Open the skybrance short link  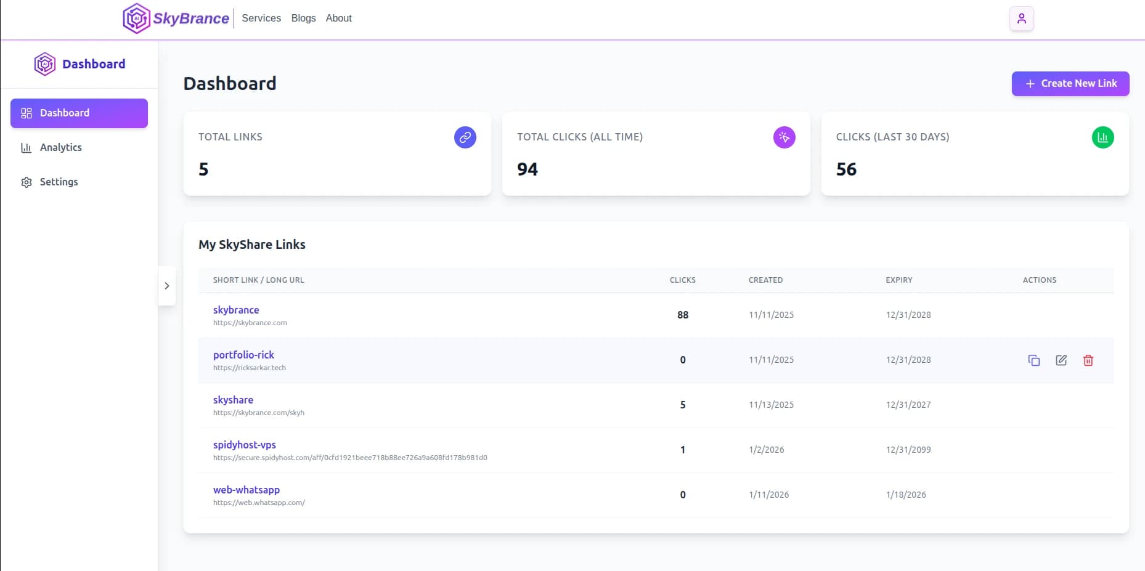click(236, 310)
